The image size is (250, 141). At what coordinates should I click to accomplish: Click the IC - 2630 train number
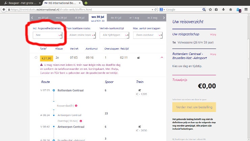click(x=142, y=131)
